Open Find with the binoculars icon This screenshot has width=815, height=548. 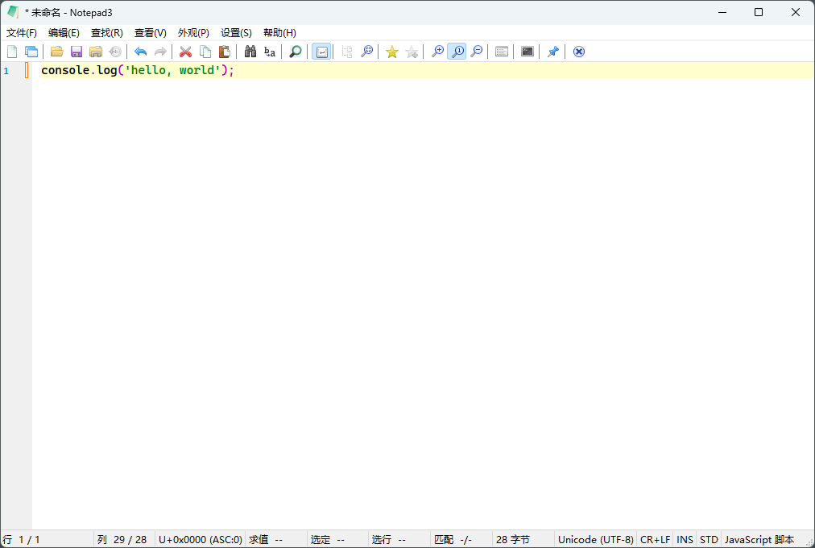(250, 52)
